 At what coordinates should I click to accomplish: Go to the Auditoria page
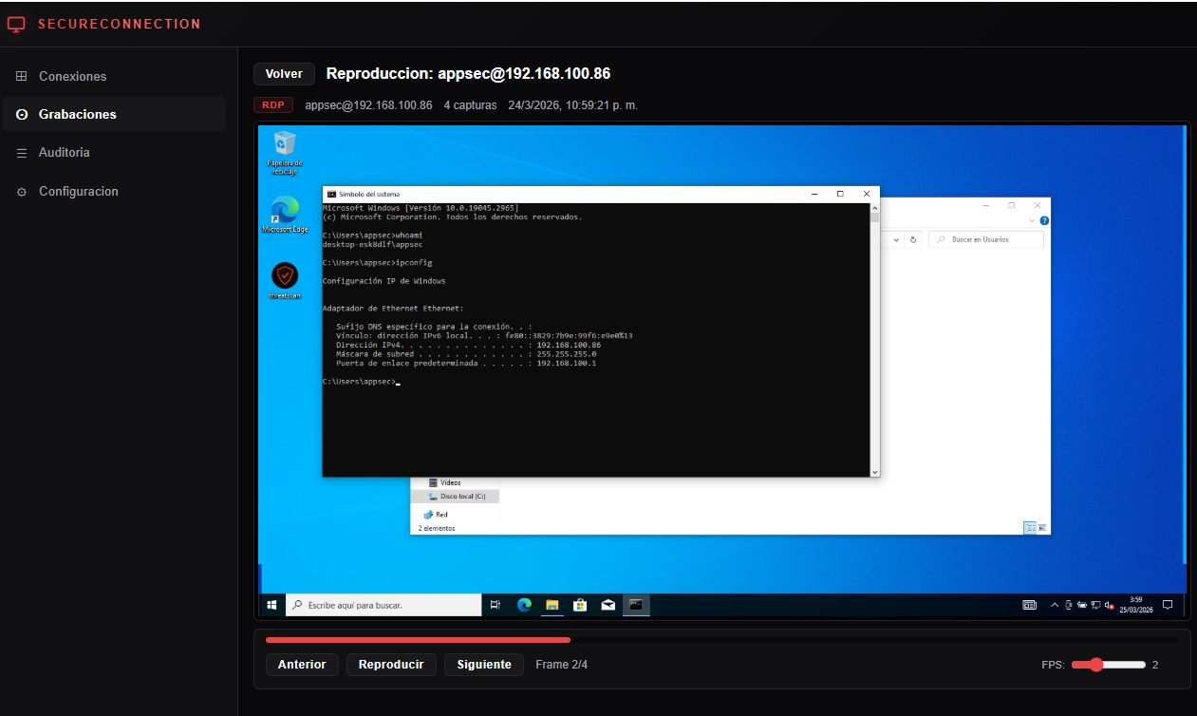(x=114, y=152)
